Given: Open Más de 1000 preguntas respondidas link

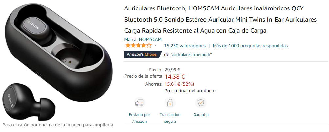Looking at the screenshot, I should [x=250, y=46].
